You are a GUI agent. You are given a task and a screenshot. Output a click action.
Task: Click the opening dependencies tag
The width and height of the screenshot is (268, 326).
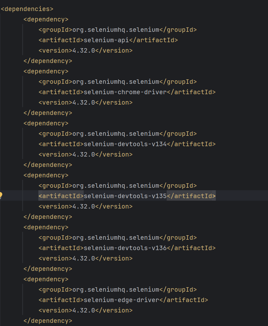click(x=27, y=9)
